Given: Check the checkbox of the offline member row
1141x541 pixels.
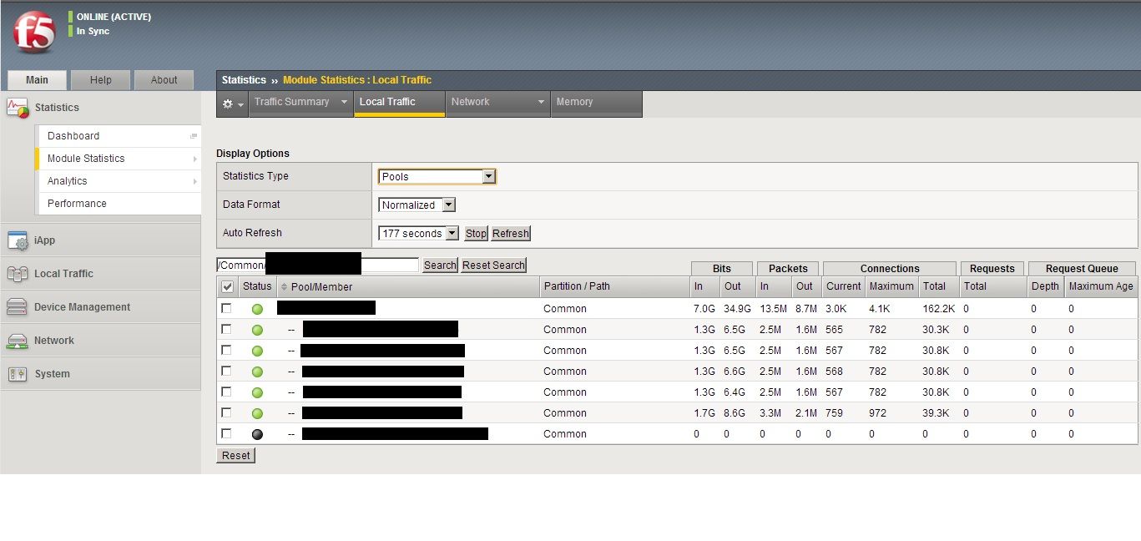Looking at the screenshot, I should pos(226,434).
